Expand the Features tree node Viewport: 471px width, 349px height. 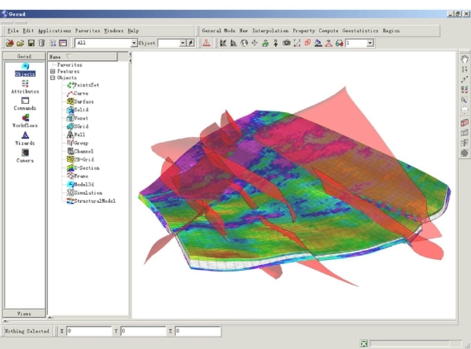point(53,71)
